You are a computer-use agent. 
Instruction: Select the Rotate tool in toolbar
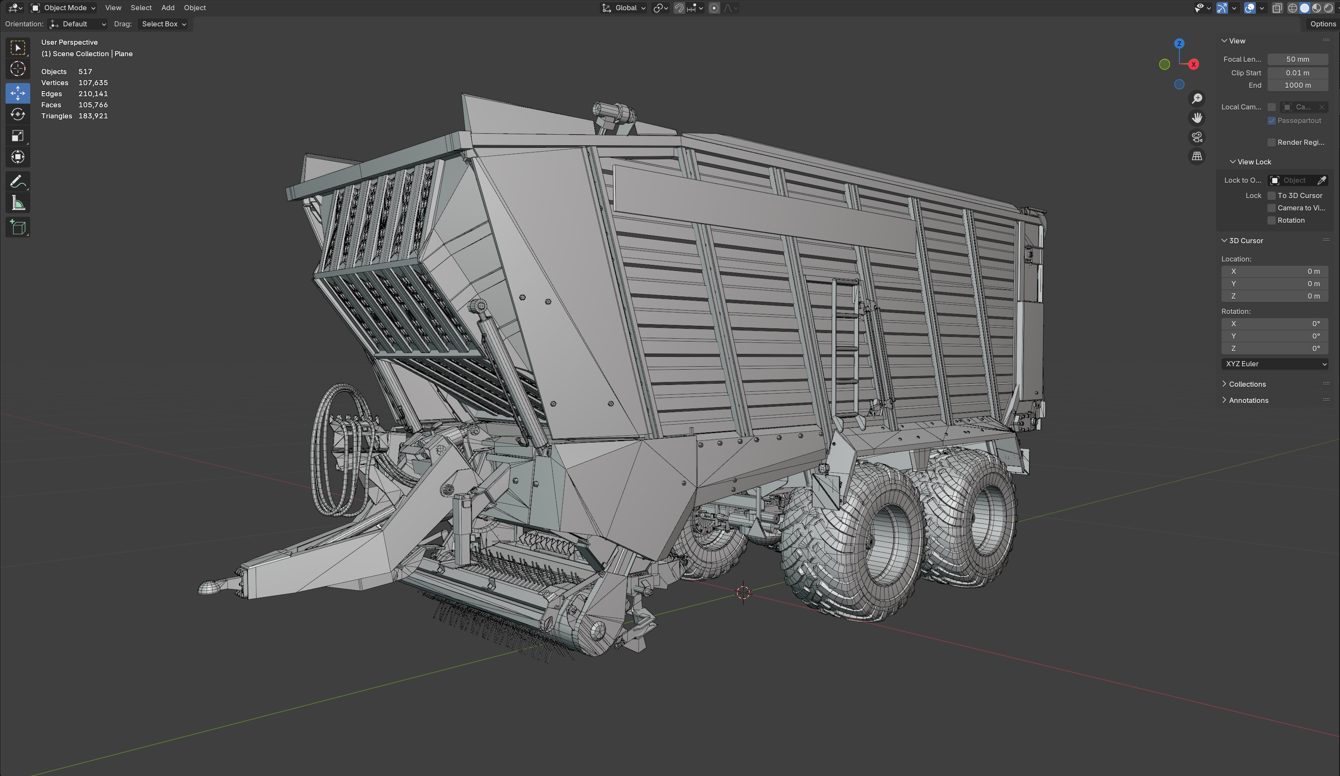(x=17, y=114)
